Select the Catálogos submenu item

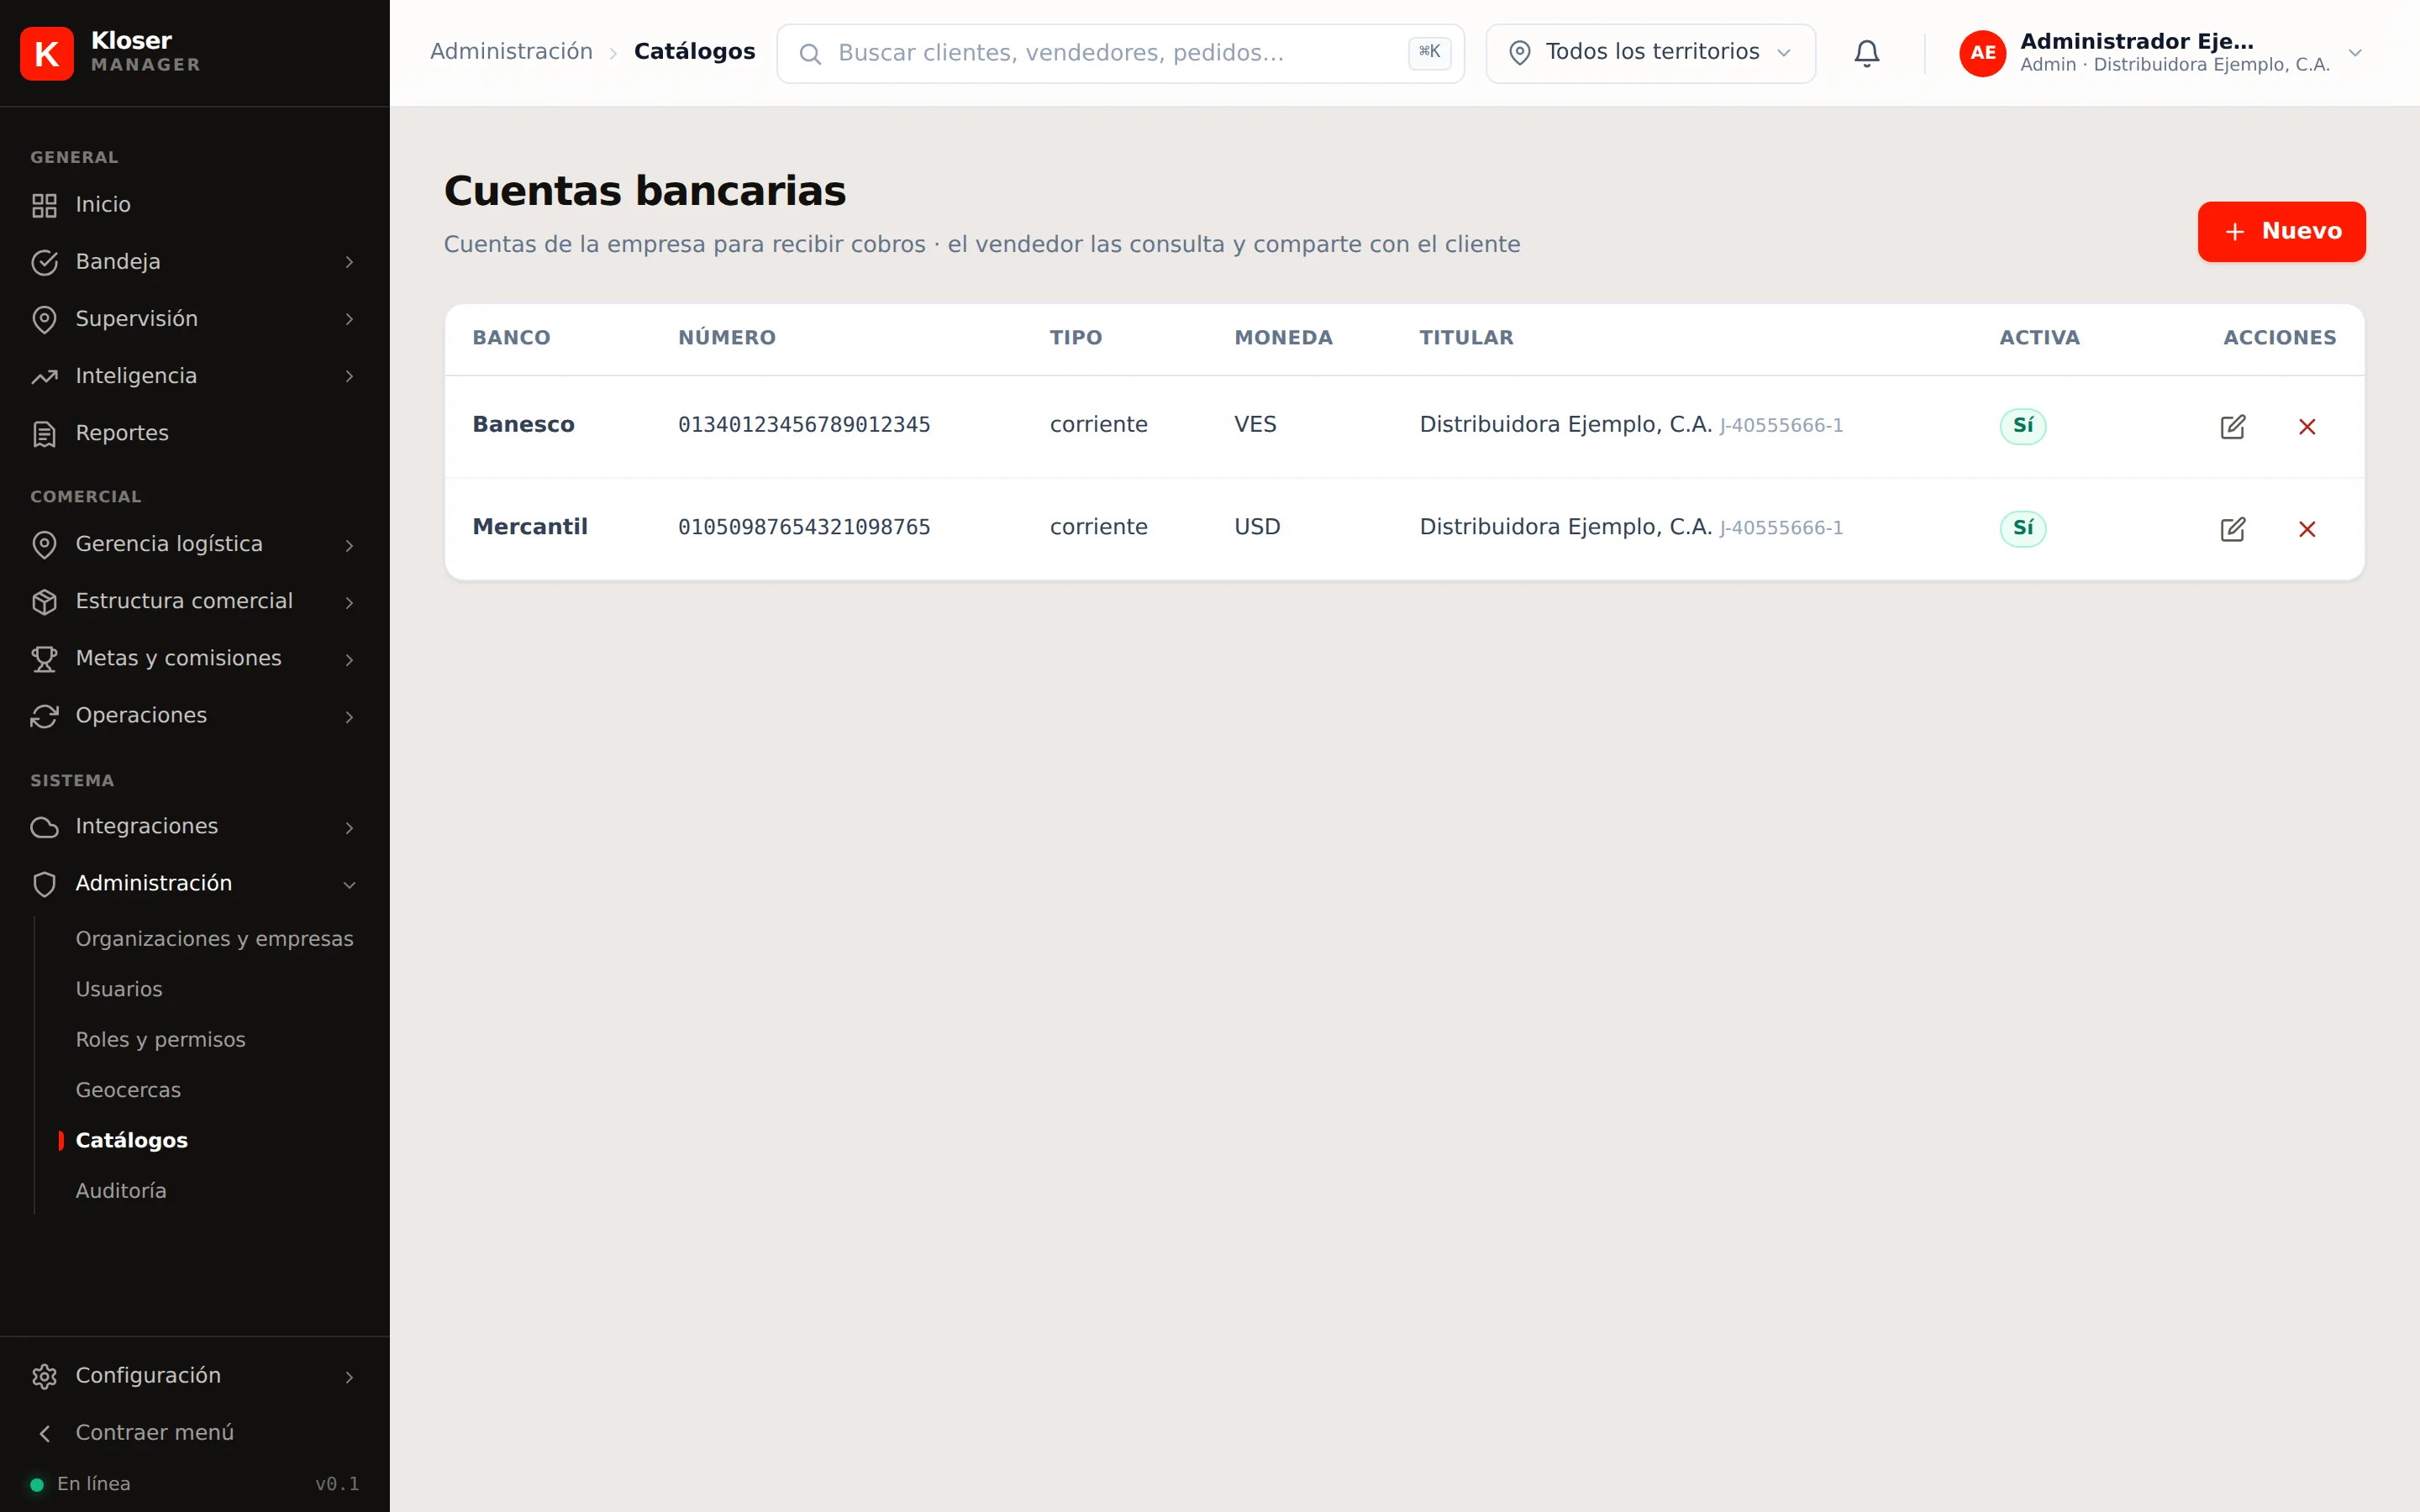pos(131,1141)
